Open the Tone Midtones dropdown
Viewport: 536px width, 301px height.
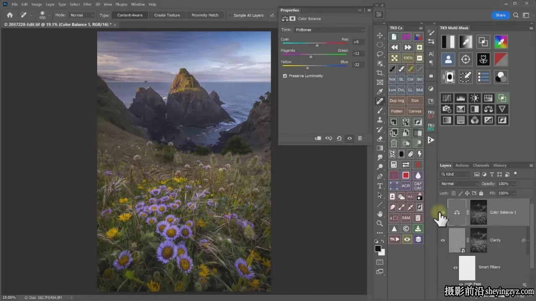tap(329, 30)
